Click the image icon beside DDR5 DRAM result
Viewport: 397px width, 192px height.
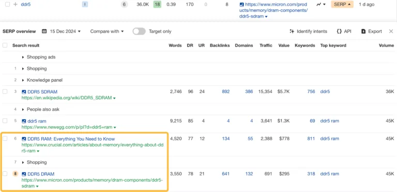[24, 174]
